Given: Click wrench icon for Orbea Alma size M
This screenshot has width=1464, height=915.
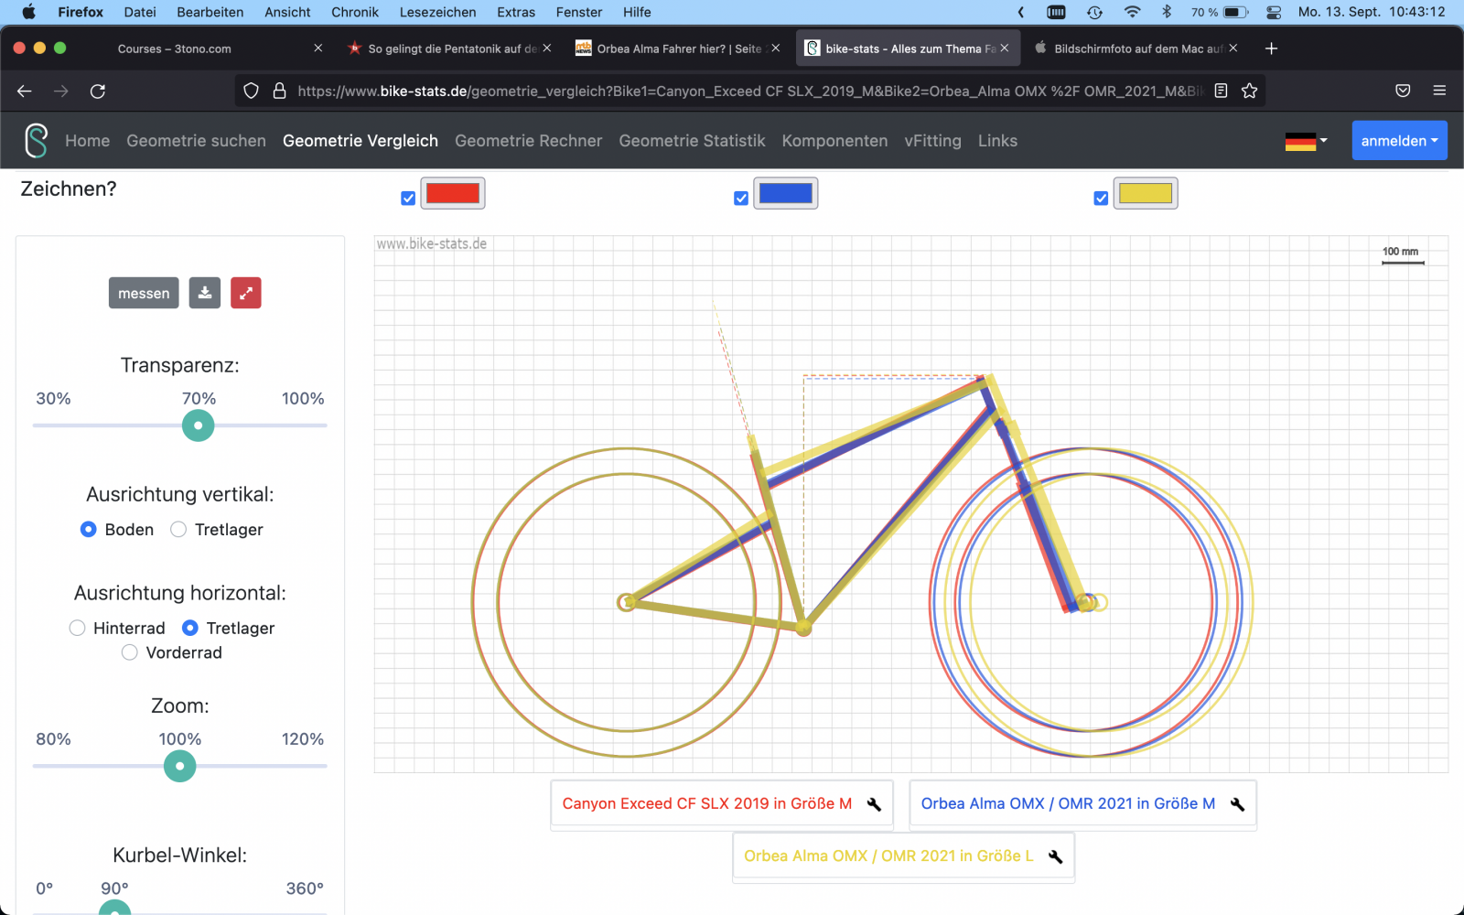Looking at the screenshot, I should click(1237, 804).
